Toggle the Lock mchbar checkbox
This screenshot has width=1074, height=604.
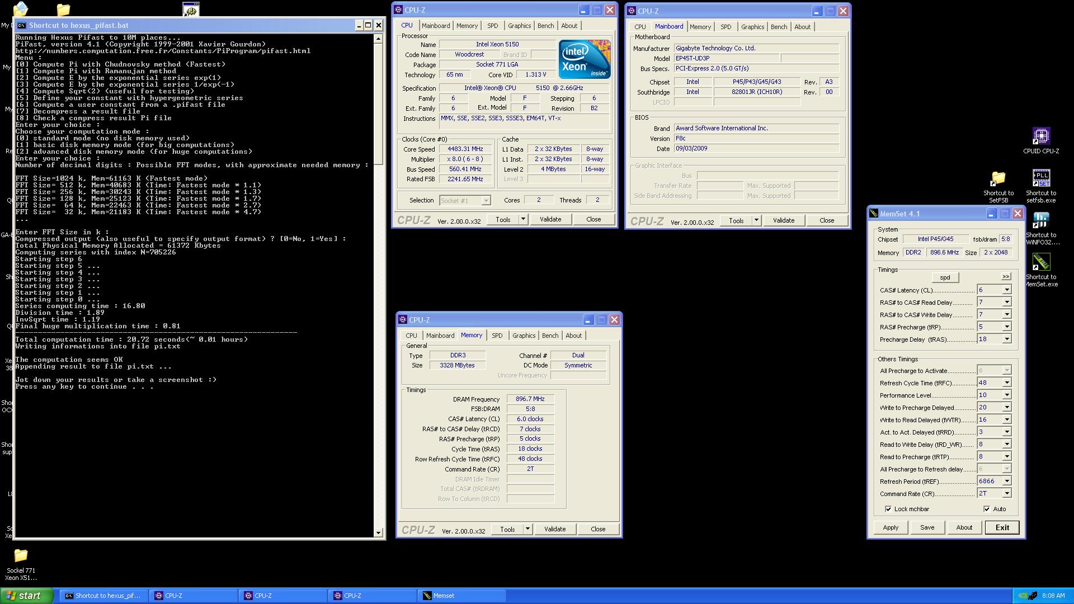(888, 509)
